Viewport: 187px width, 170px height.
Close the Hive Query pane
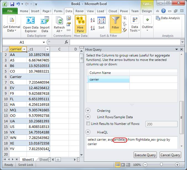click(x=181, y=49)
